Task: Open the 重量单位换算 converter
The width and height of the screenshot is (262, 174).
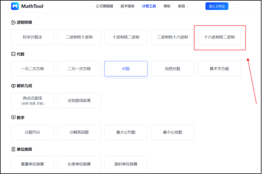Action: pyautogui.click(x=33, y=164)
